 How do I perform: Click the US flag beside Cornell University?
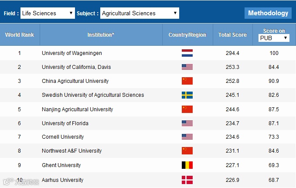[187, 137]
